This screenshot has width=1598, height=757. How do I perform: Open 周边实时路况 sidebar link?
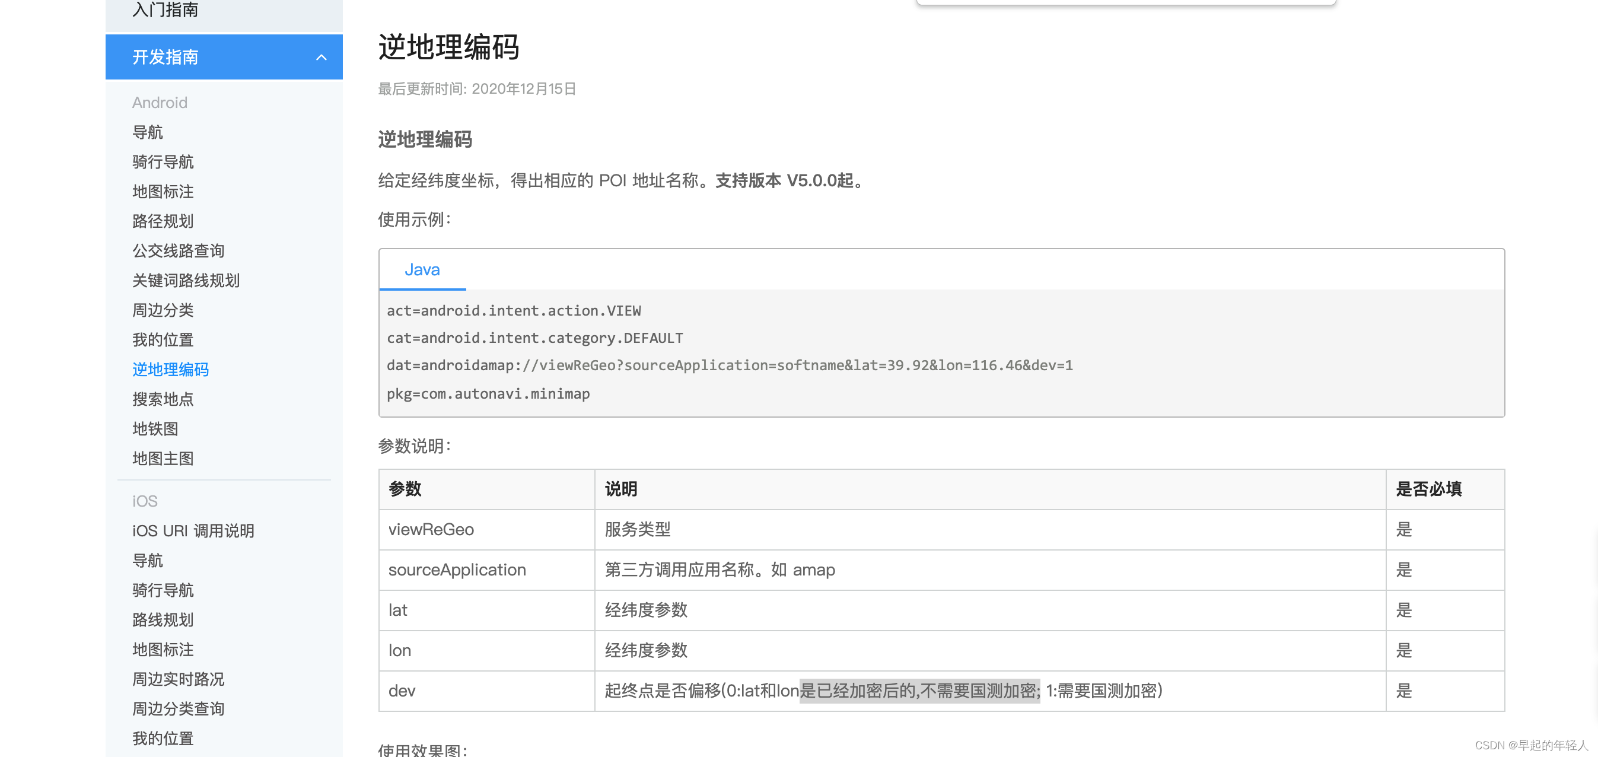pos(178,679)
